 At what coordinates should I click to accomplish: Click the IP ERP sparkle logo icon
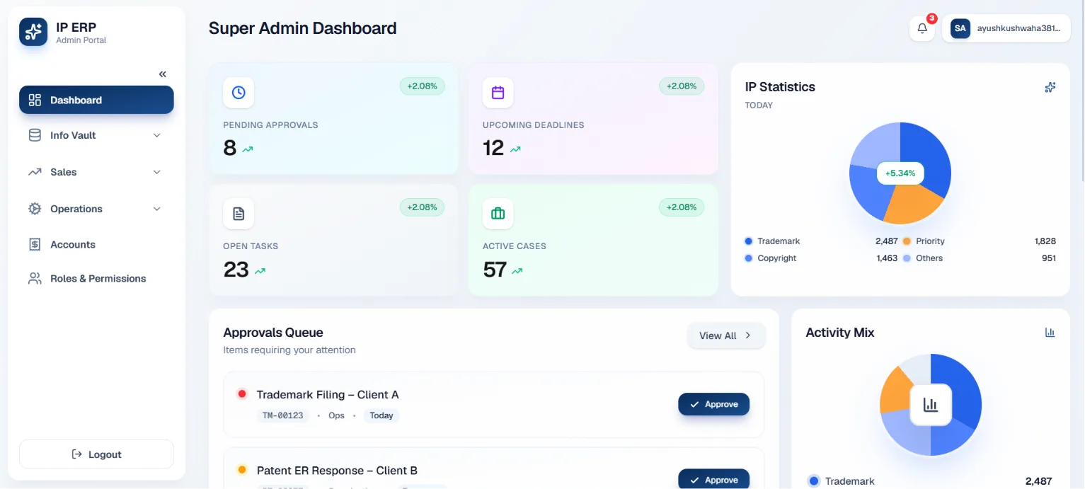(33, 32)
